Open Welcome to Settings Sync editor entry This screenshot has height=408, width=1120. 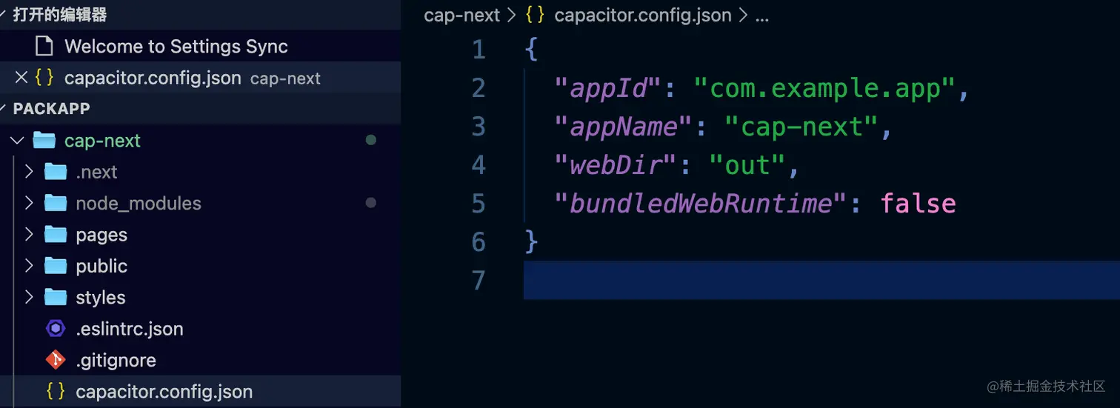[x=176, y=47]
